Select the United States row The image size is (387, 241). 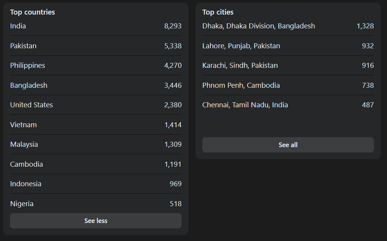click(96, 105)
